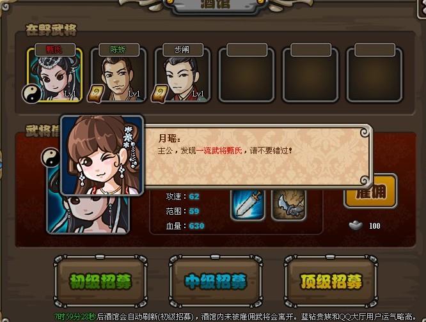Image resolution: width=426 pixels, height=322 pixels.
Task: Click the 顶级招募 recruit button
Action: pyautogui.click(x=331, y=281)
